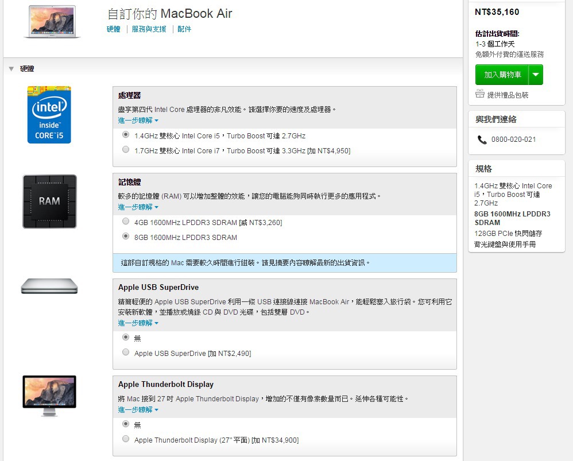Go to the 硬體 tab link
573x461 pixels.
pos(113,29)
